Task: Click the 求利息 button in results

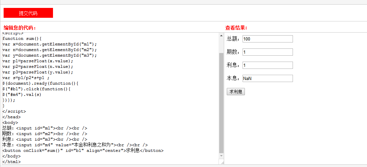Action: 236,92
